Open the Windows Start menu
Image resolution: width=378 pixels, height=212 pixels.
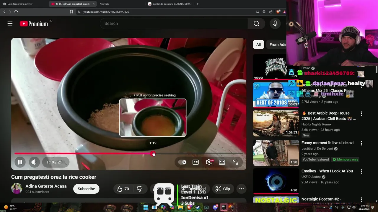coord(146,207)
